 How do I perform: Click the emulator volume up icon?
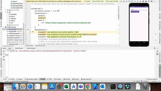pos(124,1)
